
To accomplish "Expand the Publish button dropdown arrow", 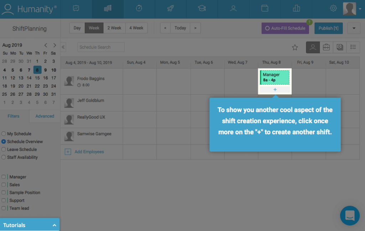I will 354,28.
